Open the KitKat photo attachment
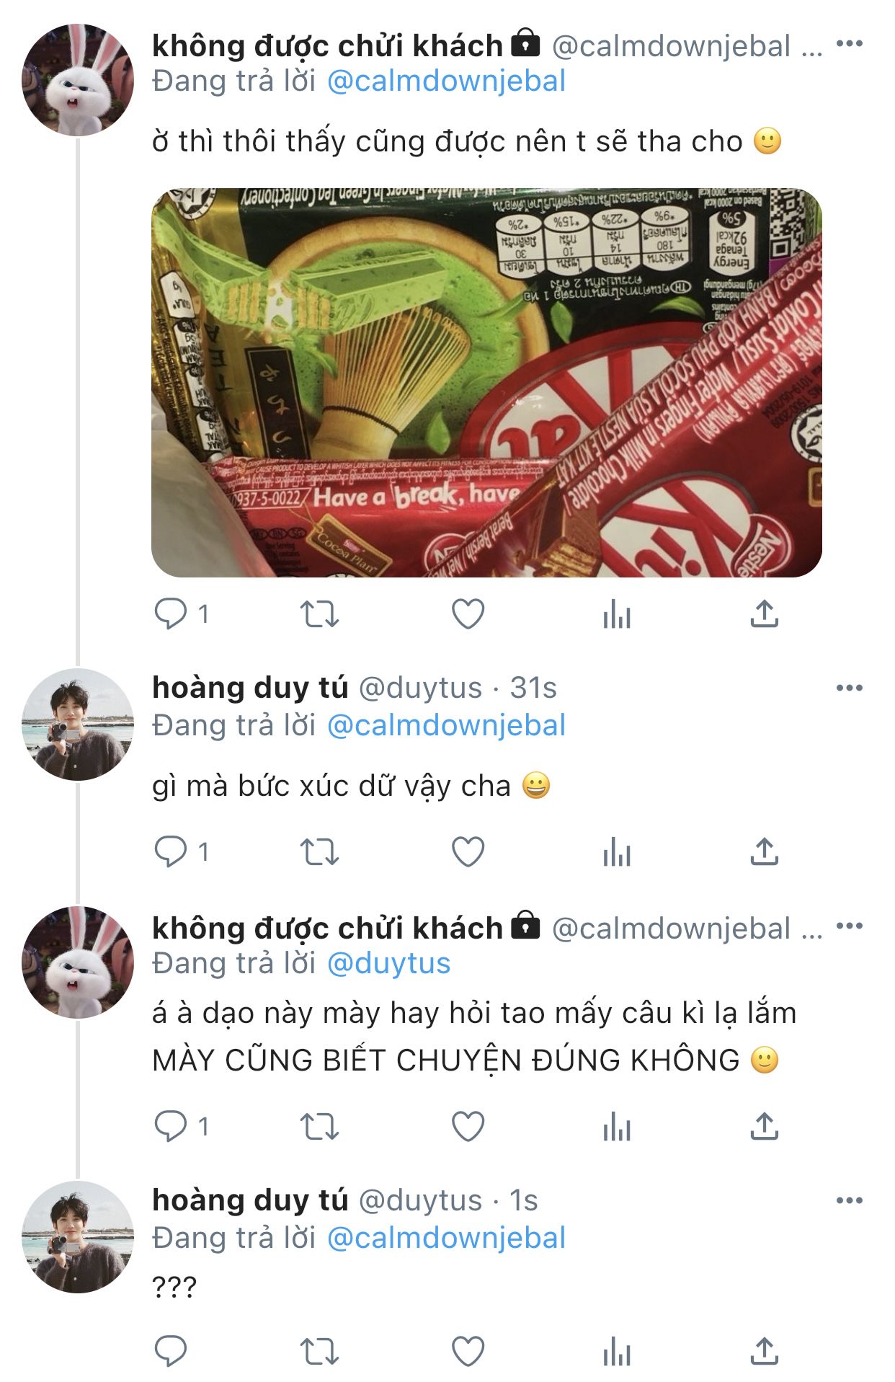 pos(486,383)
